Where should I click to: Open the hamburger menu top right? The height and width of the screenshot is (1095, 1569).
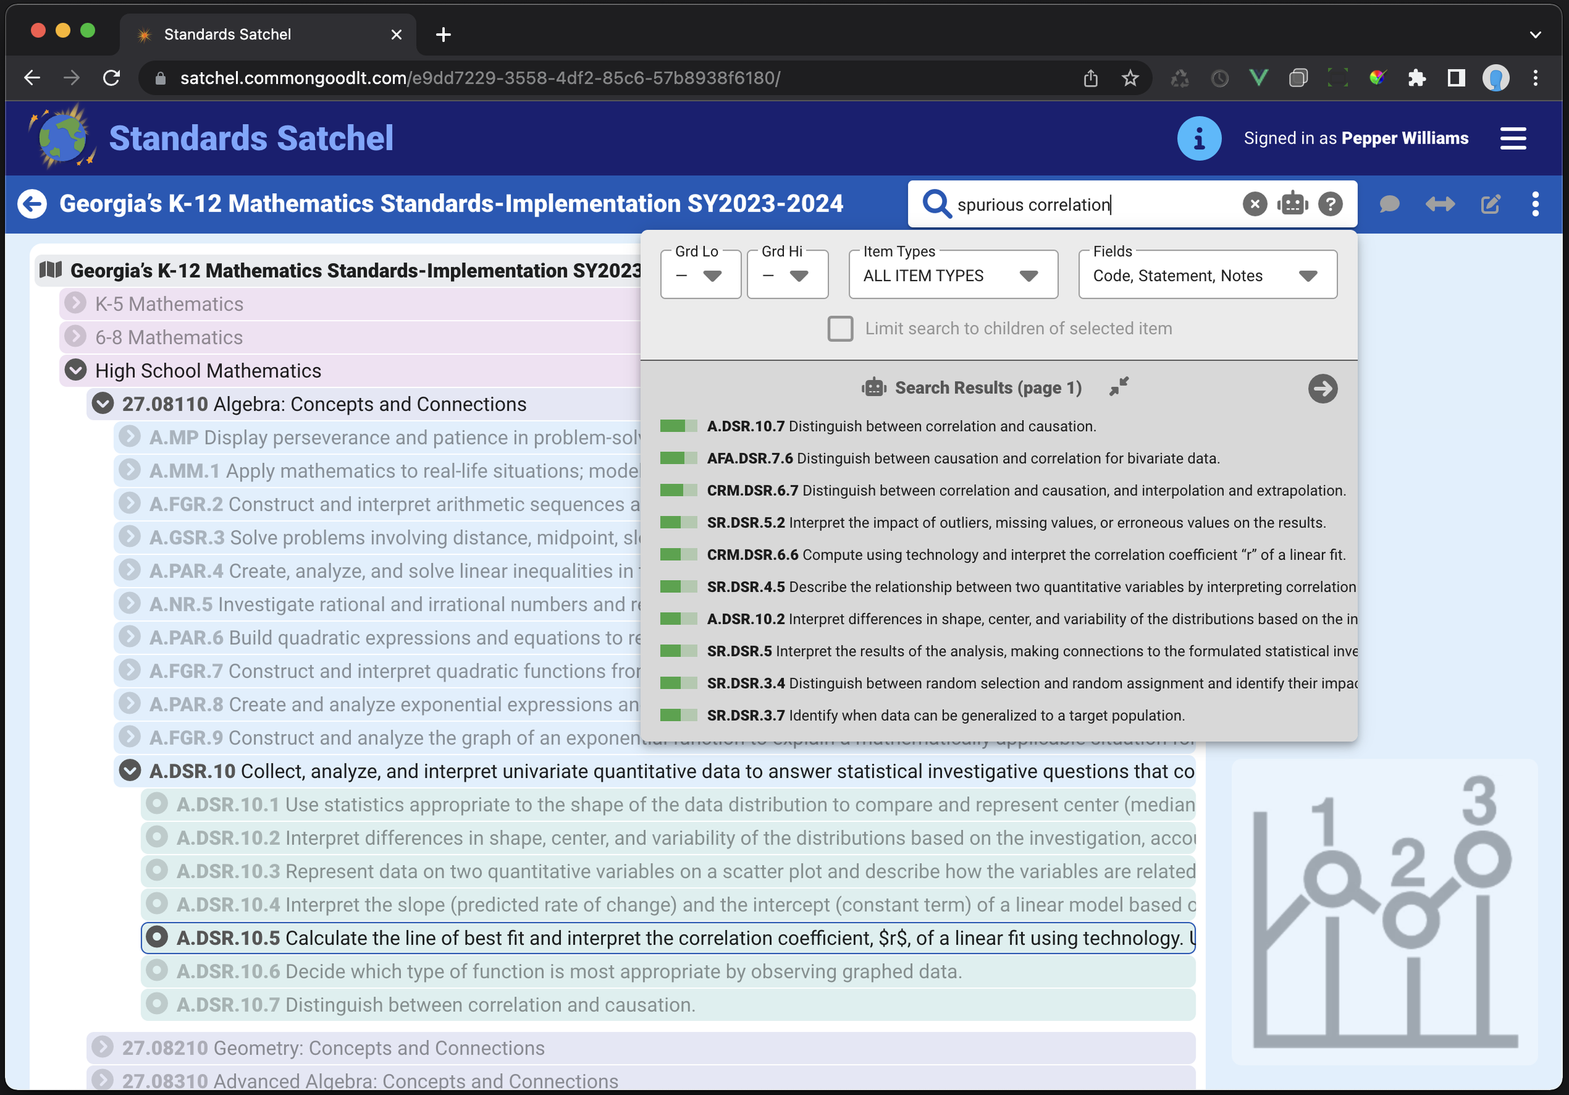[1513, 138]
